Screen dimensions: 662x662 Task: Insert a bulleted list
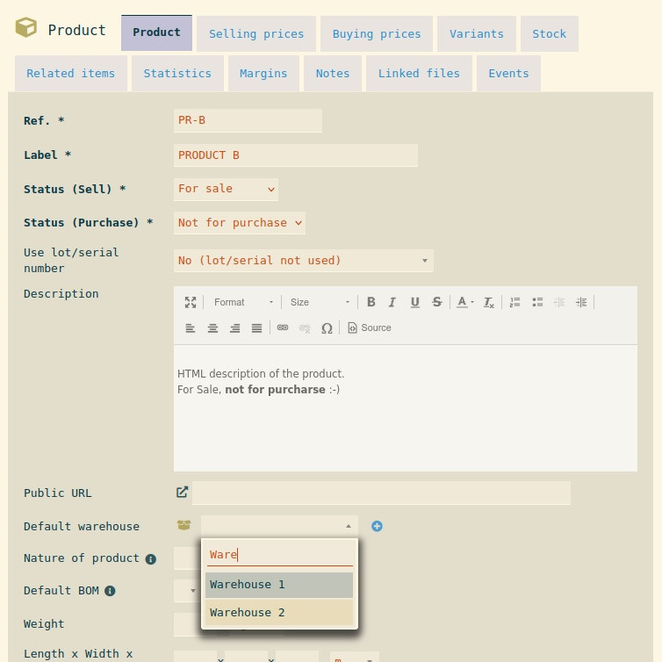click(x=537, y=302)
